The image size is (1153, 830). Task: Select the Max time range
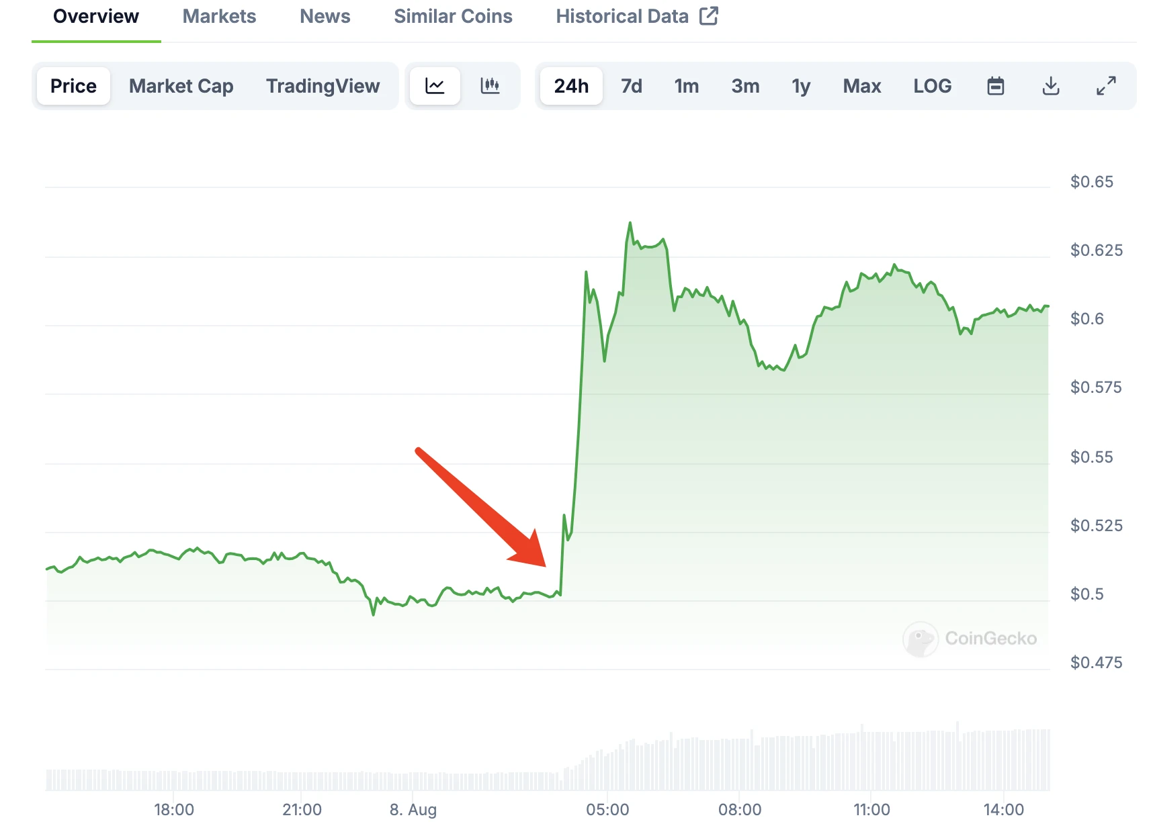pyautogui.click(x=862, y=86)
